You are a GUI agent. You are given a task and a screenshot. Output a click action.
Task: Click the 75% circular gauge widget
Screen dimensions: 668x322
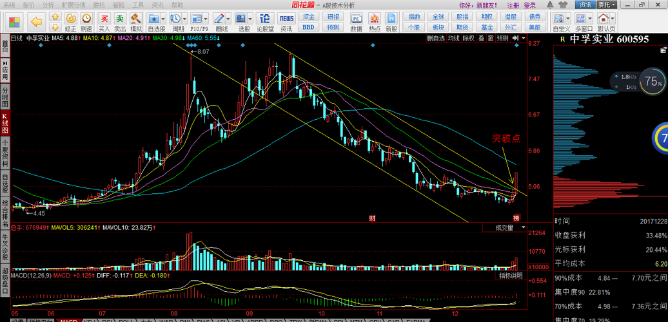click(653, 80)
